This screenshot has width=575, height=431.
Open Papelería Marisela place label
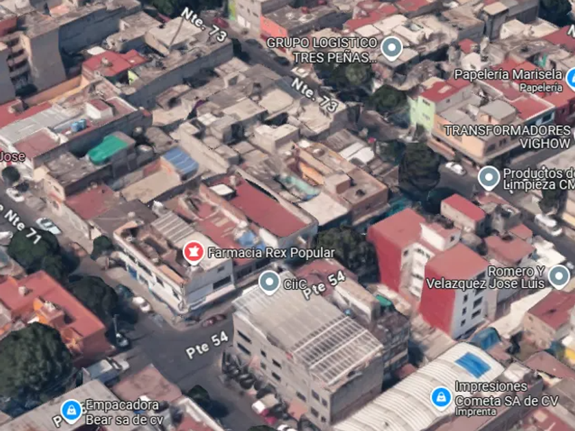(508, 75)
